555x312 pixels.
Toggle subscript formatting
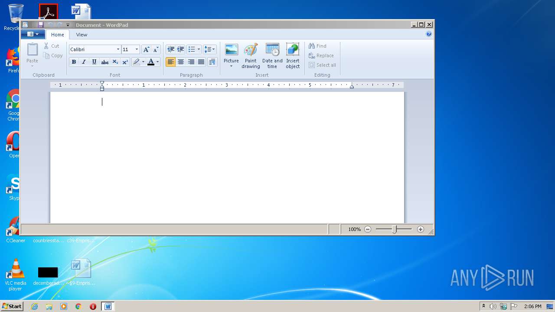pos(115,62)
